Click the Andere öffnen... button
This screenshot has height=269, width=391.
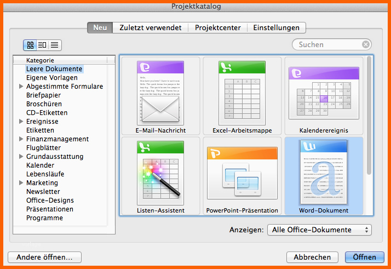44,257
